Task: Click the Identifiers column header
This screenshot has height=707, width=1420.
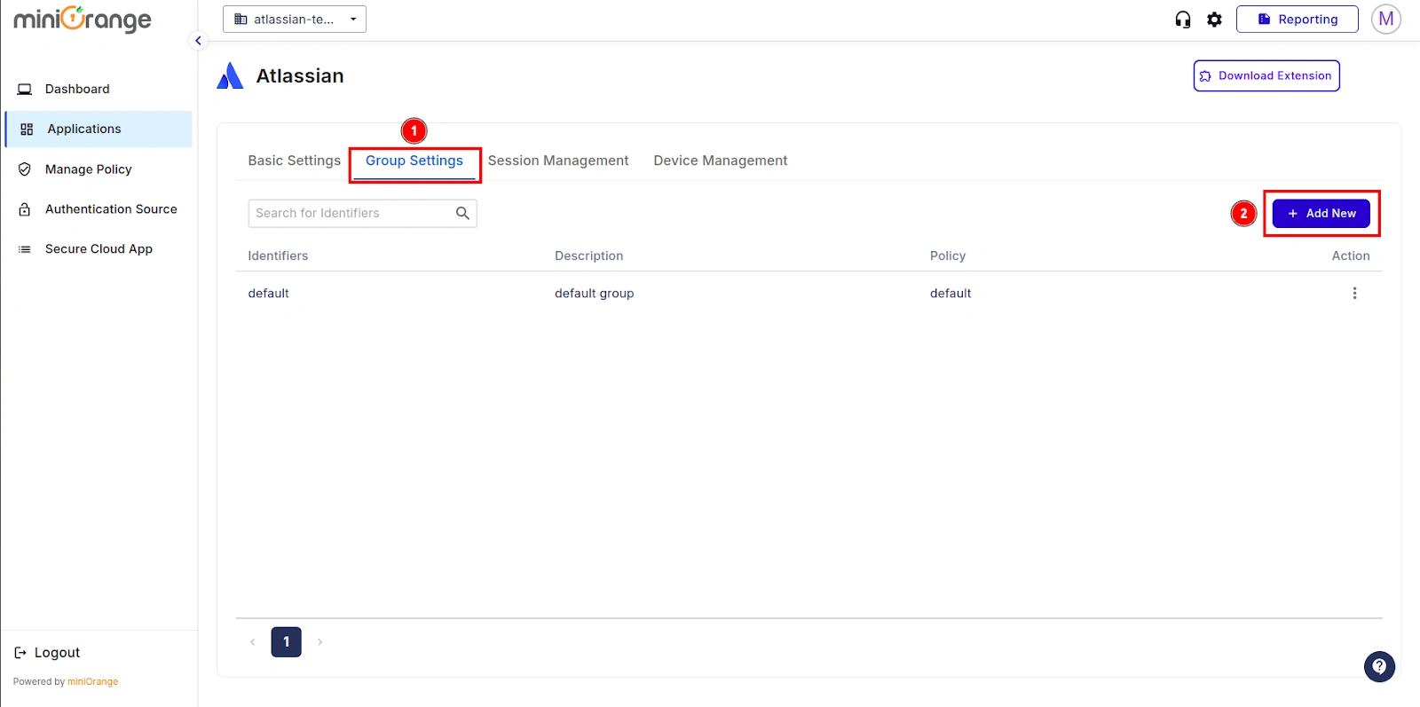Action: pyautogui.click(x=278, y=255)
